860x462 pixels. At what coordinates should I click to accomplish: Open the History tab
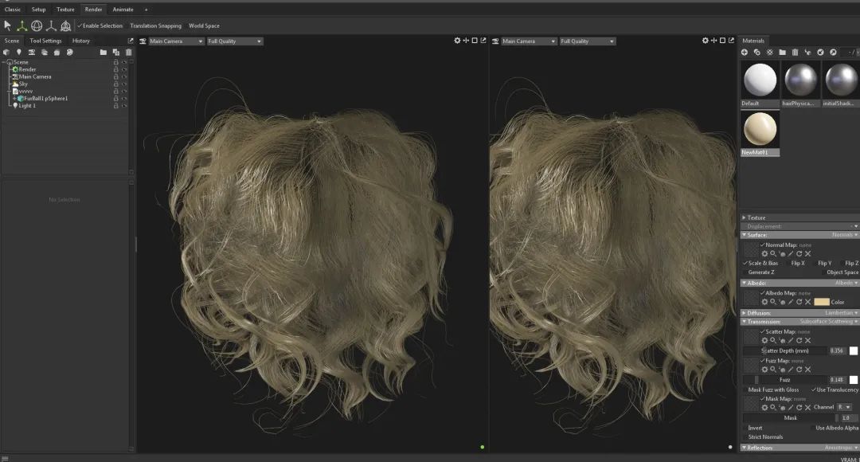pos(80,41)
